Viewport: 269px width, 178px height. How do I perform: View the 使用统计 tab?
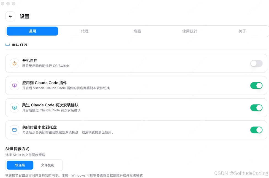coord(189,31)
